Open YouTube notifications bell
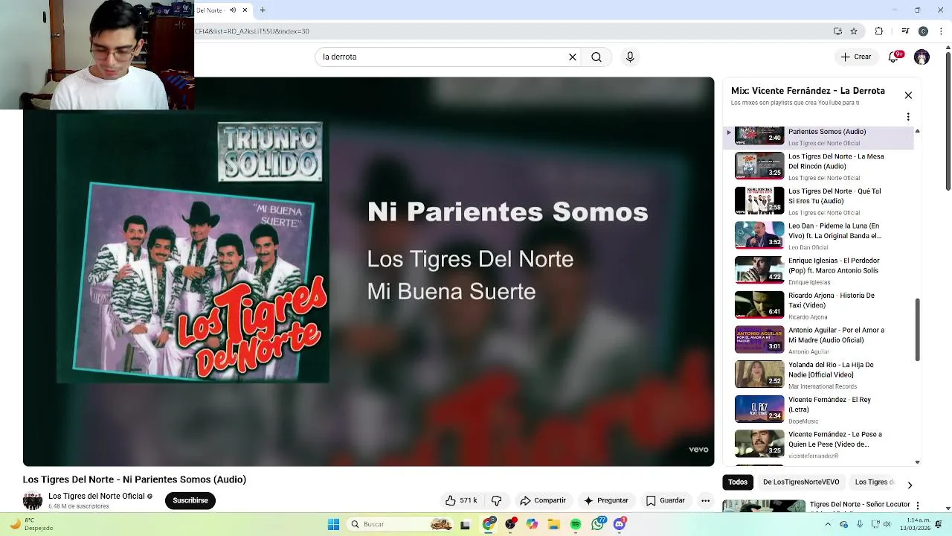This screenshot has width=952, height=536. tap(894, 57)
